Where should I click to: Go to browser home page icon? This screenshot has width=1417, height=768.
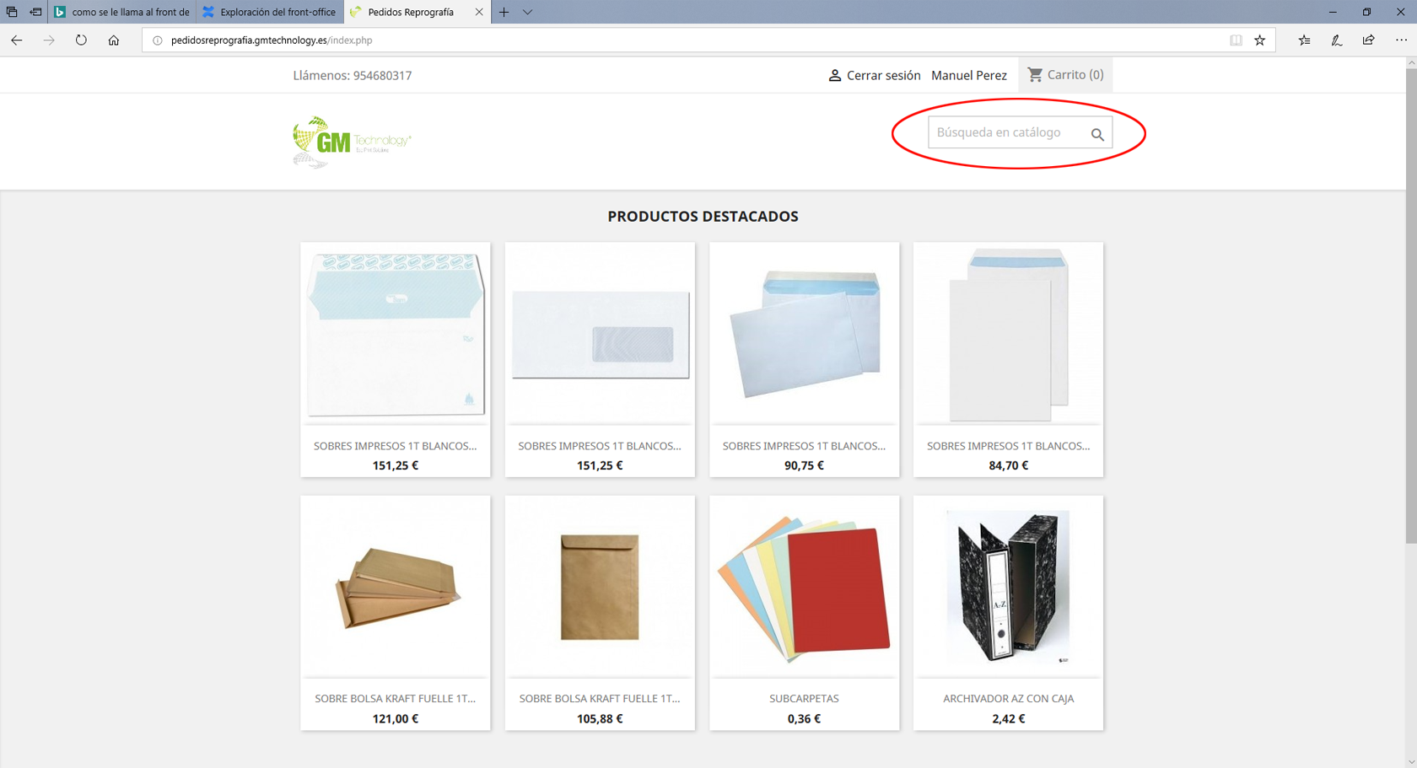(x=114, y=40)
